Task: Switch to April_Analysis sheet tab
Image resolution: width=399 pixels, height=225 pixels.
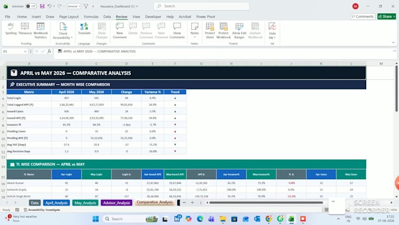Action: (56, 203)
